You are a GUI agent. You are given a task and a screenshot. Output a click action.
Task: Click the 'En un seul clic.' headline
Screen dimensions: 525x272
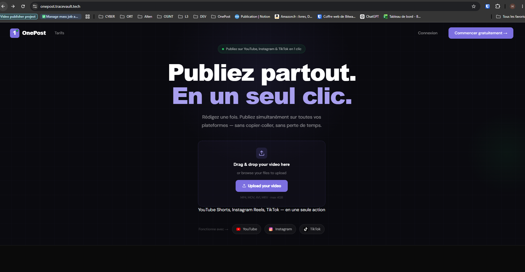point(262,96)
